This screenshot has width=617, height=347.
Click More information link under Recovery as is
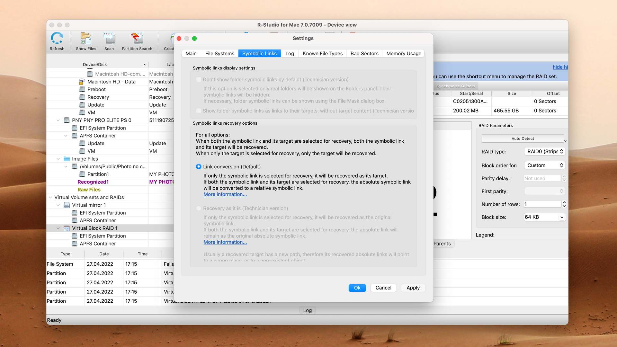(225, 242)
